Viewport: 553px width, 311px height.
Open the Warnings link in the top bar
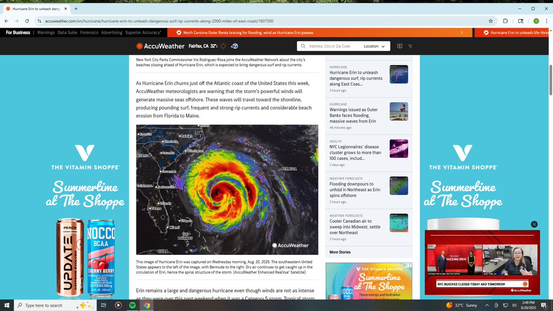[46, 33]
